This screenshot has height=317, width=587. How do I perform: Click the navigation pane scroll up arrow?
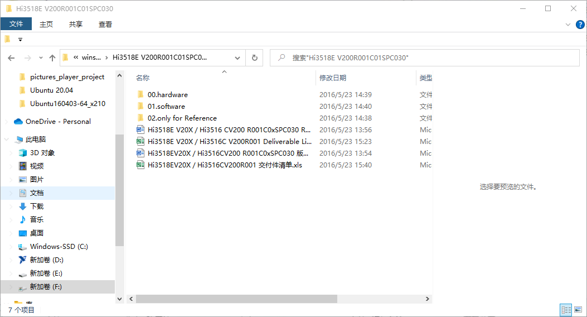119,75
